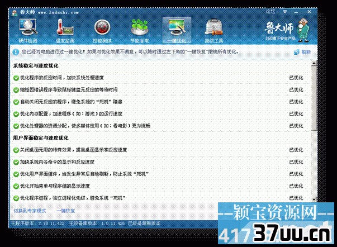Screen dimensions: 337x247
Task: Click green check for 优化开始菜单 row
Action: [16, 186]
